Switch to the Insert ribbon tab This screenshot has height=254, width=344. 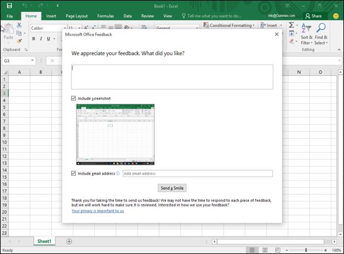(x=51, y=16)
